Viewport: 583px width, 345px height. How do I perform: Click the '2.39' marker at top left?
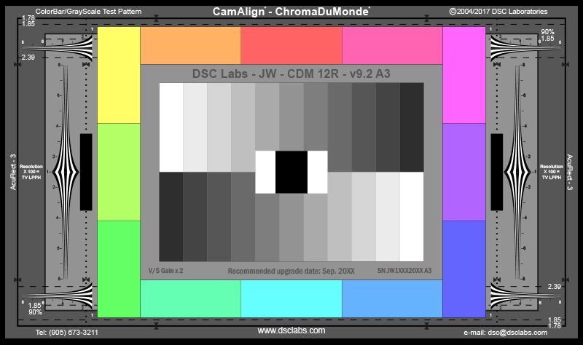click(28, 57)
